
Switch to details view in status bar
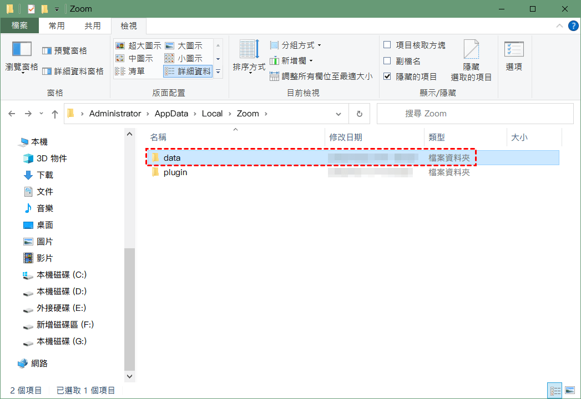pos(555,391)
